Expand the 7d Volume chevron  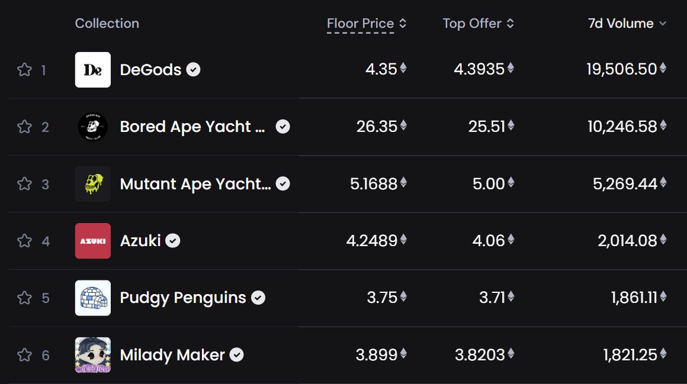663,24
